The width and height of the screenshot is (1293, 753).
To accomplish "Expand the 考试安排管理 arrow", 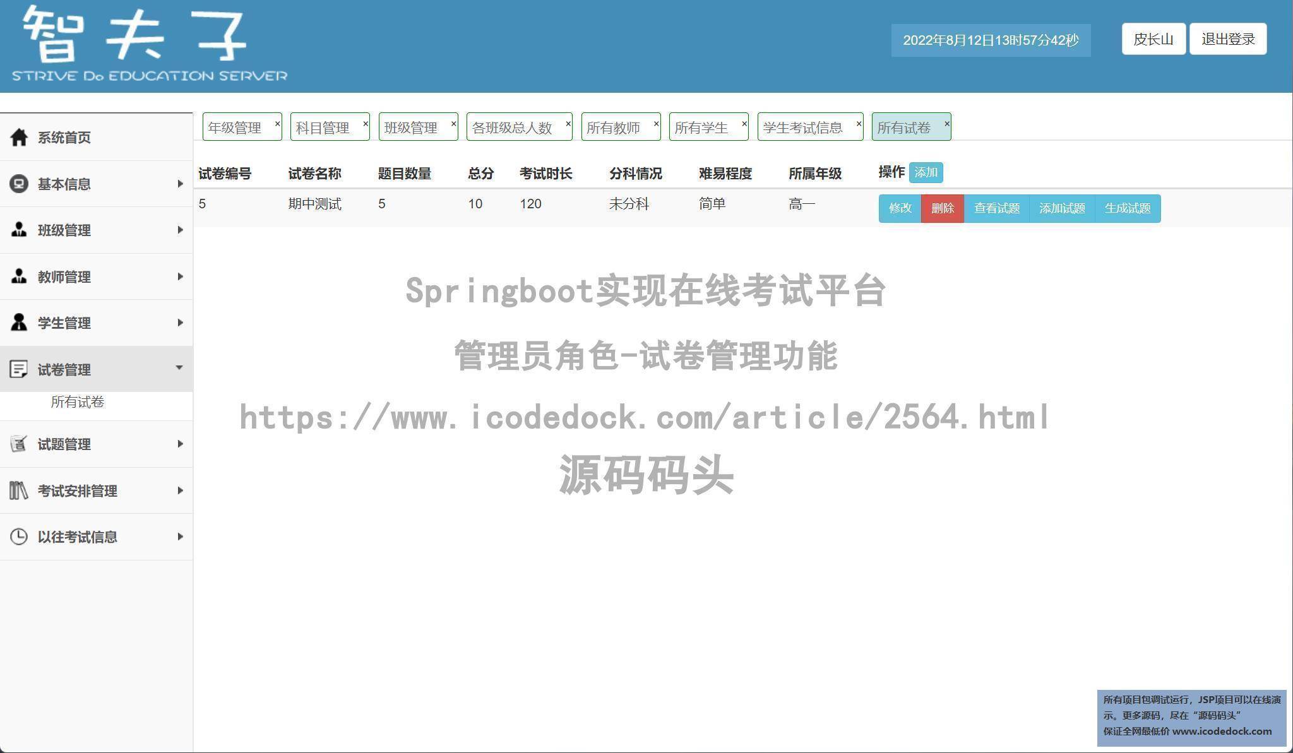I will 180,490.
